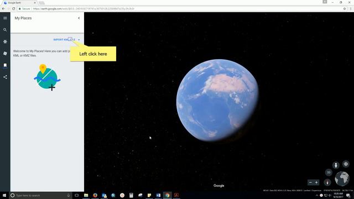The height and width of the screenshot is (199, 354).
Task: Activate the Pegman Street View button
Action: (336, 165)
